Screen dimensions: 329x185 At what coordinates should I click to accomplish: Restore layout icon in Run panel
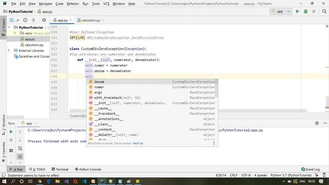tap(11, 151)
